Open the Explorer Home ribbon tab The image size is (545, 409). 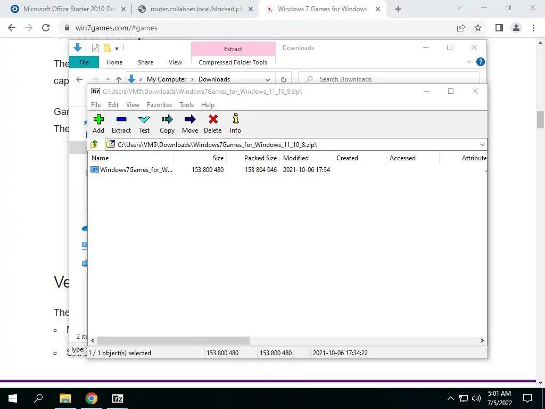tap(114, 62)
